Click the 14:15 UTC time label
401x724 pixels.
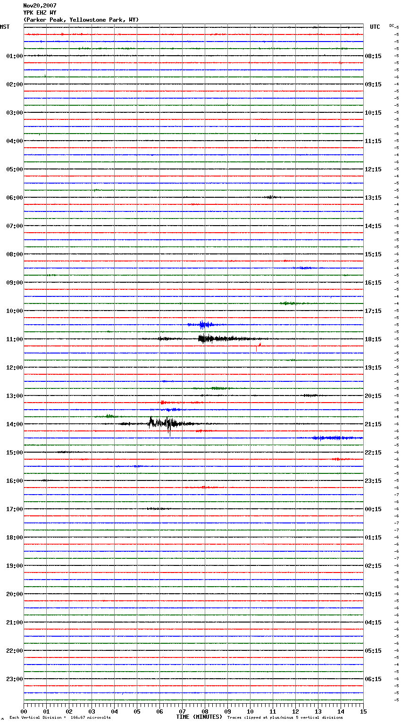click(373, 226)
